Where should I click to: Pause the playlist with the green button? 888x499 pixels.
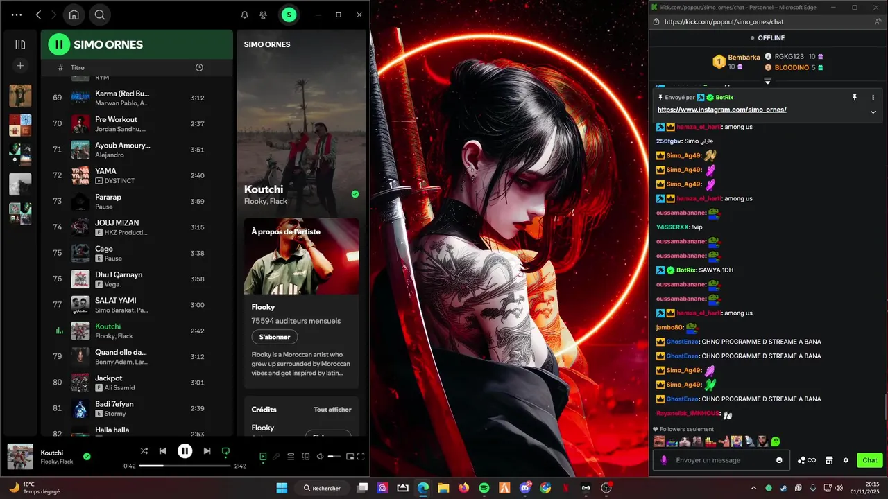[x=59, y=44]
